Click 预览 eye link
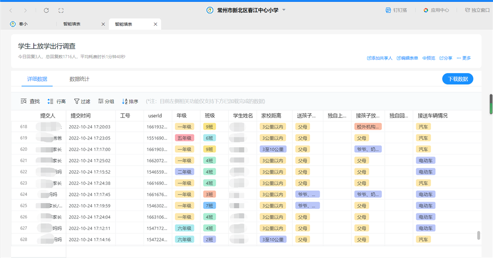 428,58
